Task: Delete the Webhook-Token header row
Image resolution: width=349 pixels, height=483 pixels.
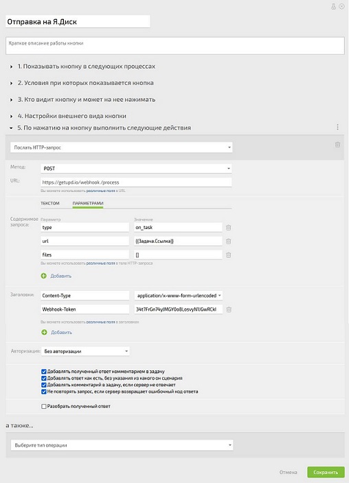Action: 229,309
